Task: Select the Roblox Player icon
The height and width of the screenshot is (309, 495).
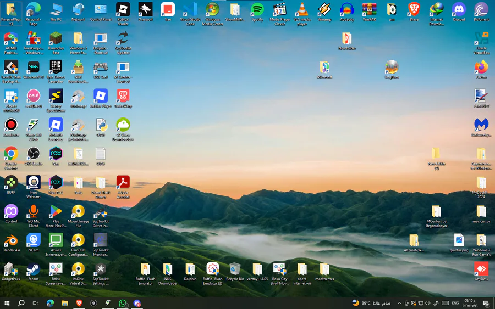Action: tap(101, 99)
